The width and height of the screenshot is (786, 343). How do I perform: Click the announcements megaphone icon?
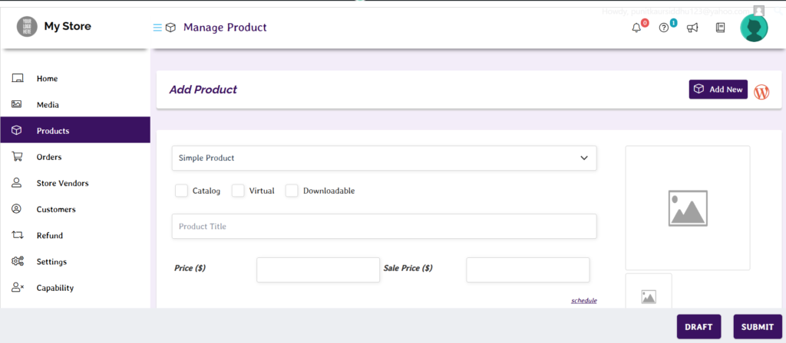(692, 28)
